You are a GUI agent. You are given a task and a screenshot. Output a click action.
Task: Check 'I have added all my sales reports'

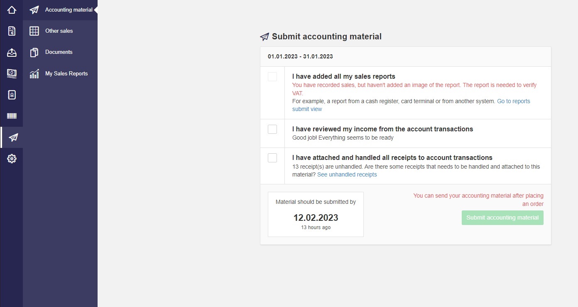(272, 77)
